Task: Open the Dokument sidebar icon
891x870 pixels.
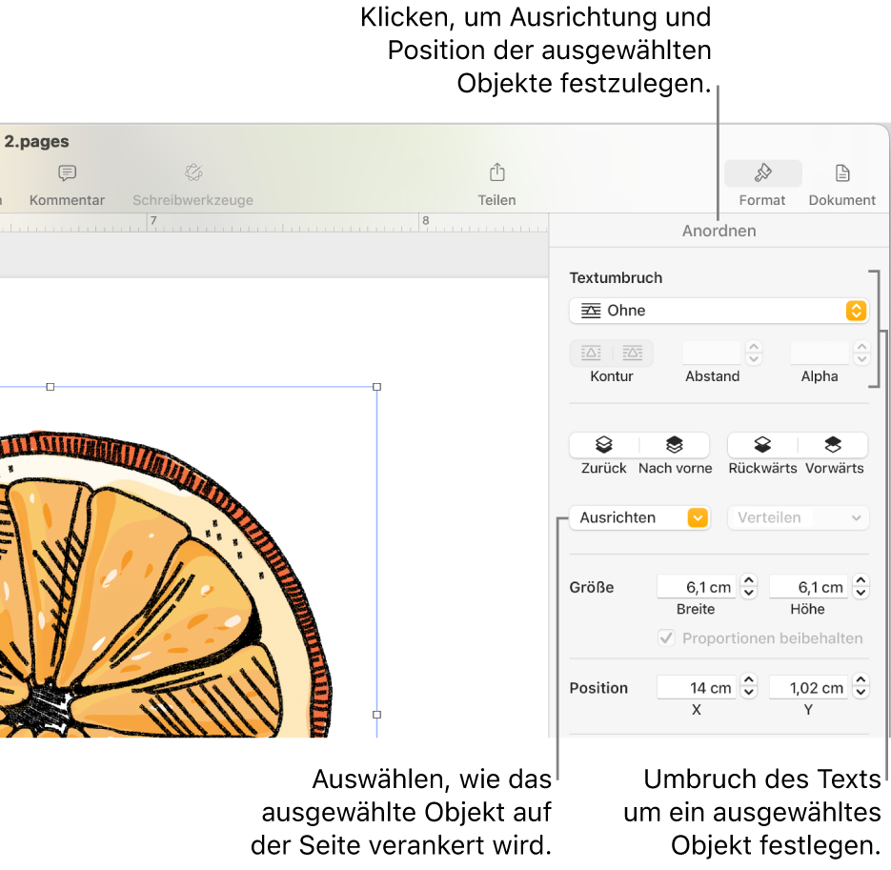Action: pos(842,172)
